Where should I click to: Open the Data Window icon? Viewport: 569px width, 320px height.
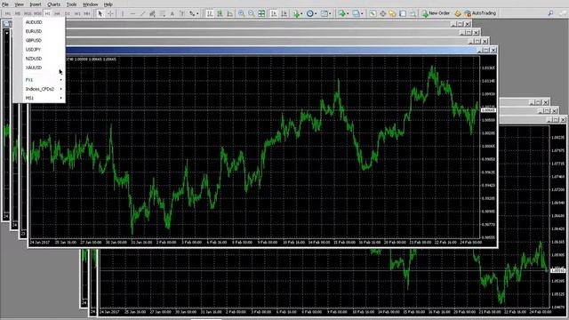coord(383,13)
